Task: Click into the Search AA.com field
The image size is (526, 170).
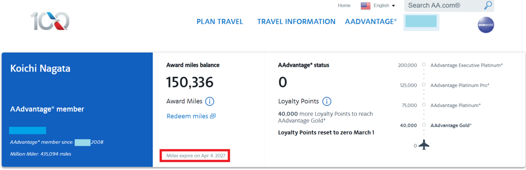Action: [443, 6]
